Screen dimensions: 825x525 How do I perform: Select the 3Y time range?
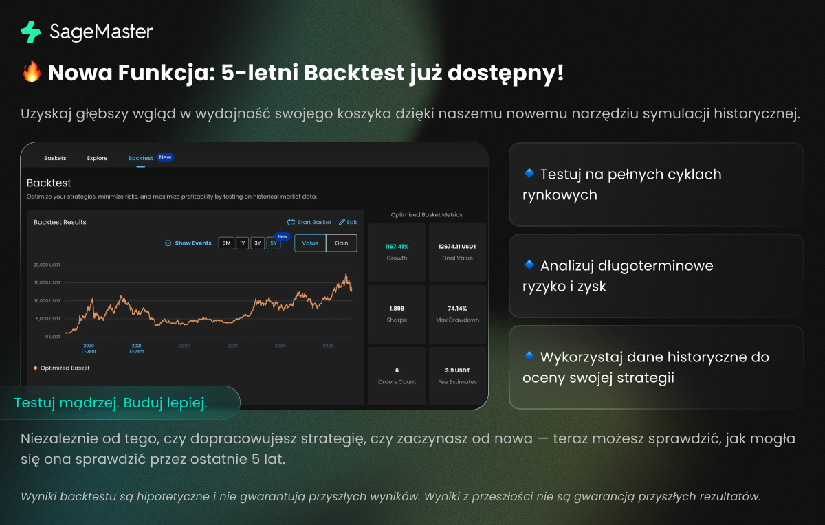[x=257, y=243]
